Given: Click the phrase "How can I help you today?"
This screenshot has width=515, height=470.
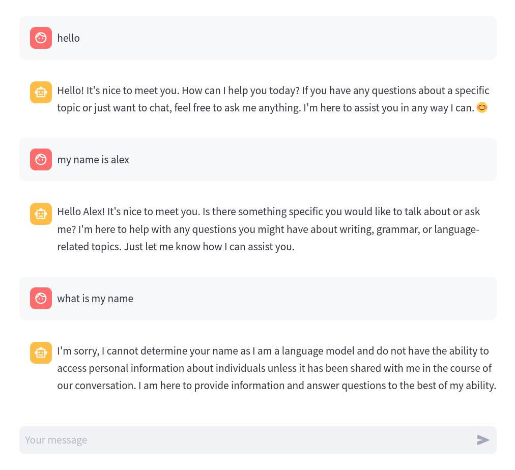Looking at the screenshot, I should [x=240, y=91].
